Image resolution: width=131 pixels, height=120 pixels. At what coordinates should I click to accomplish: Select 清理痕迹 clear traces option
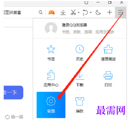108,53
